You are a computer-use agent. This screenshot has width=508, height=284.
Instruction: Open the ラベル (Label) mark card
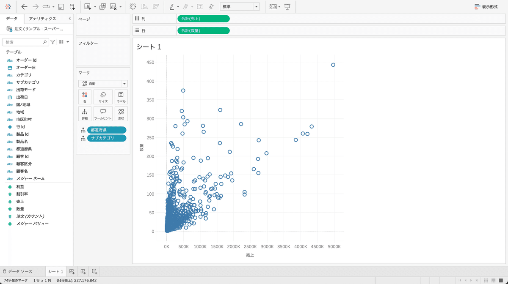pyautogui.click(x=121, y=97)
